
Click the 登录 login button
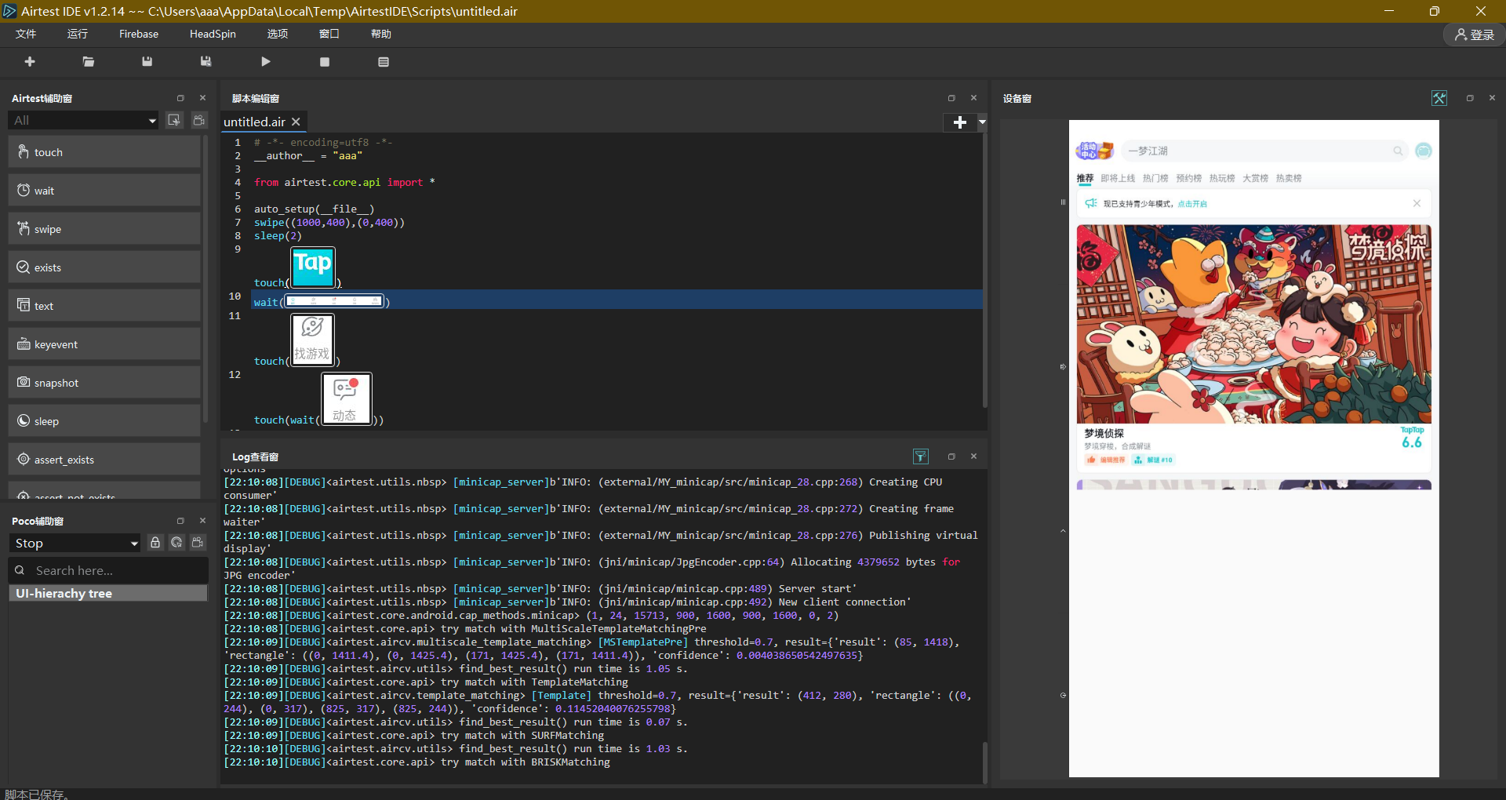point(1474,35)
